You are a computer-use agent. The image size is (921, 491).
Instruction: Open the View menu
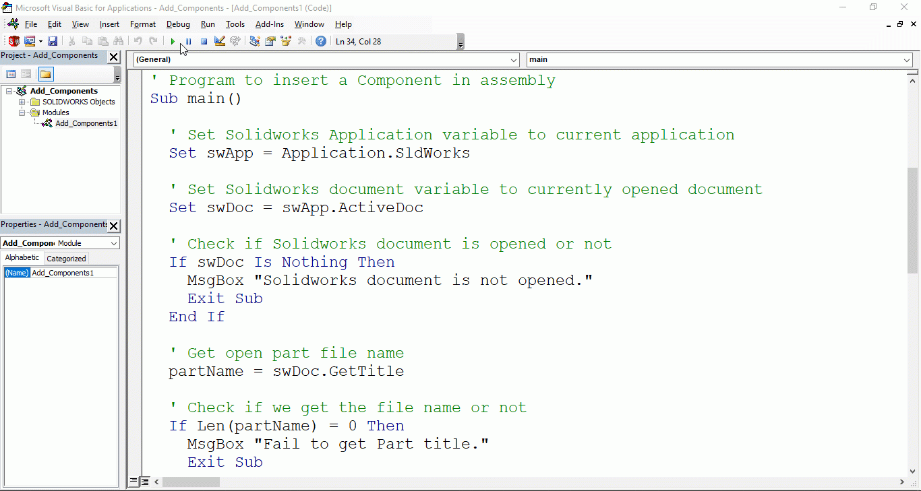tap(80, 24)
